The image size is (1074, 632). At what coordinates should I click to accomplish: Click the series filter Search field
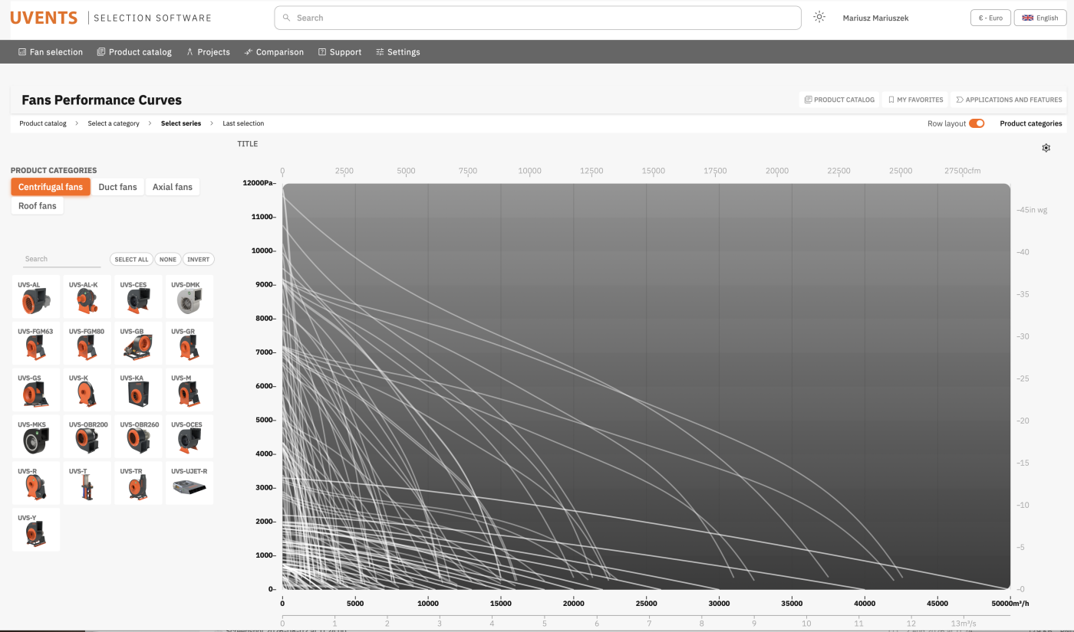pyautogui.click(x=61, y=259)
